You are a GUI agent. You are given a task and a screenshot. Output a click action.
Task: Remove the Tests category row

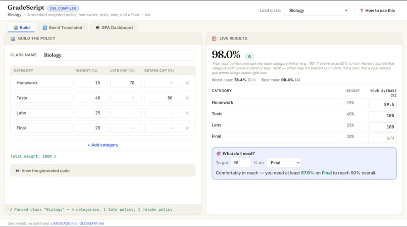tap(187, 98)
